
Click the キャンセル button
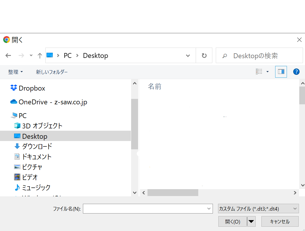coord(280,221)
